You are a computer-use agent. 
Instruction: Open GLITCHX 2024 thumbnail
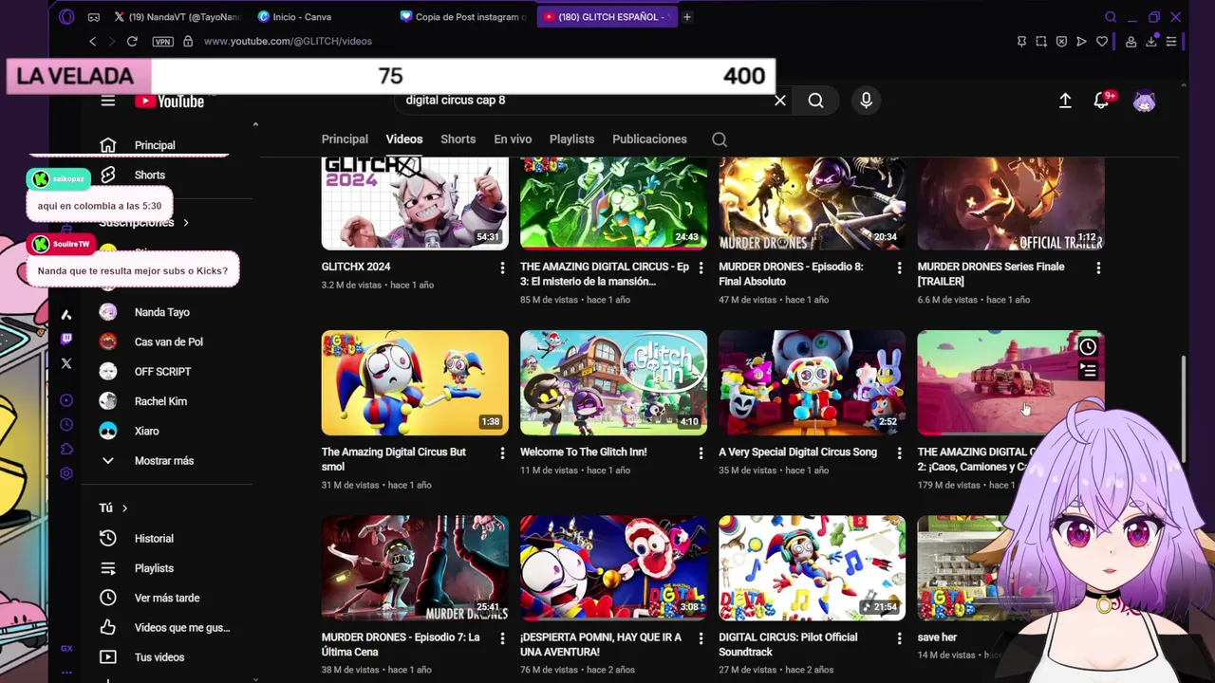(415, 204)
